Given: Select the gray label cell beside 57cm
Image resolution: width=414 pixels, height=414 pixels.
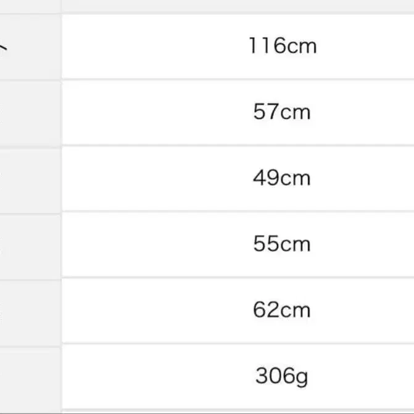Looking at the screenshot, I should pyautogui.click(x=30, y=112).
